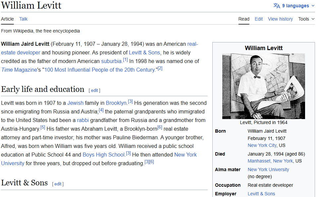Viewport: 316px width, 197px height.
Task: Open Levitt & Sons employer link
Action: click(261, 194)
